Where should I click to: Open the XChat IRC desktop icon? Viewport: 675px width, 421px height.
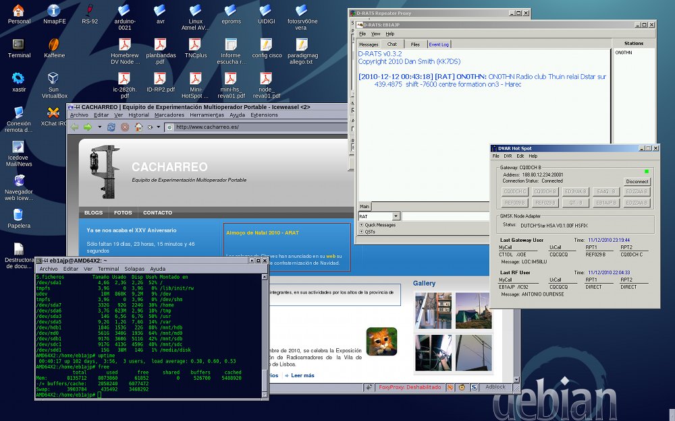click(x=54, y=113)
